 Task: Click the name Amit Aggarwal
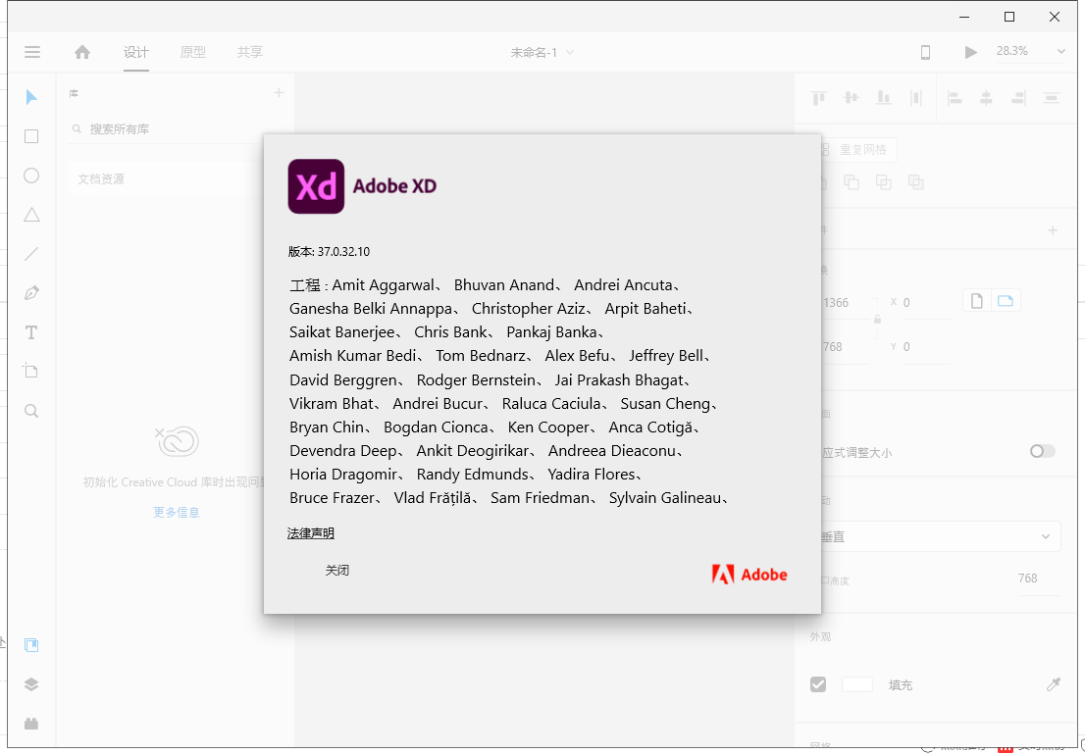point(384,285)
